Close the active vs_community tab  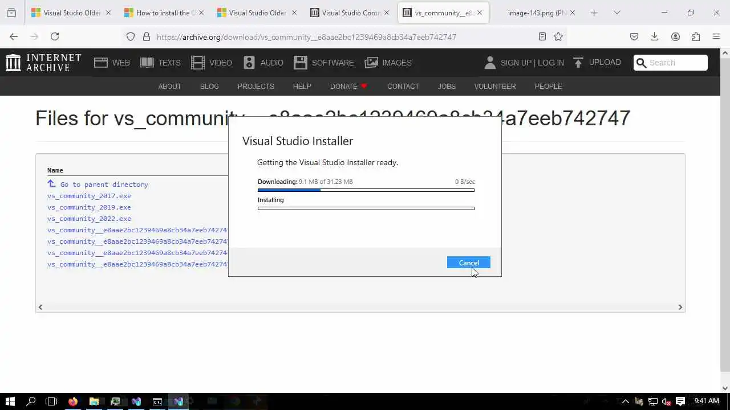pyautogui.click(x=480, y=13)
